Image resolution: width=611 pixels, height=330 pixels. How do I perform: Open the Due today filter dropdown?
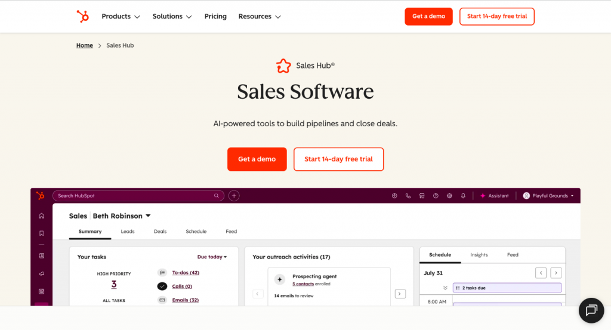pos(212,257)
